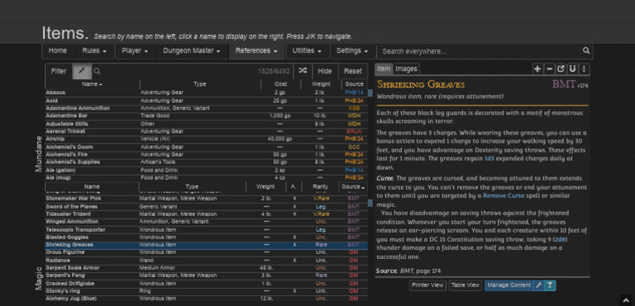Roll a random item with shuffle icon

coord(303,71)
